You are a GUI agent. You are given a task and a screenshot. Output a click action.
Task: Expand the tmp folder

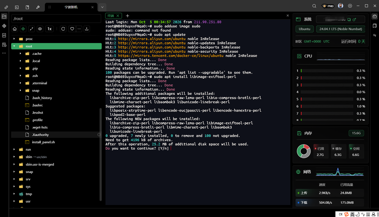point(14,194)
